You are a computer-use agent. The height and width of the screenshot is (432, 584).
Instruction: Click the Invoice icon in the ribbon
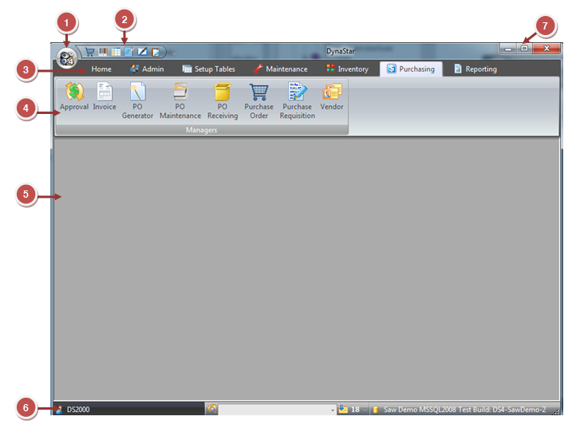tap(105, 99)
